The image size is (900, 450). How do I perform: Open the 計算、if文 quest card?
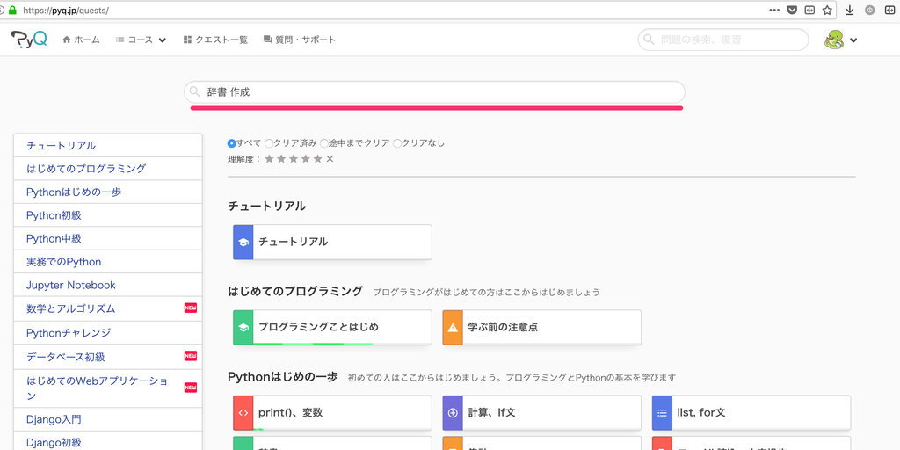tap(541, 413)
